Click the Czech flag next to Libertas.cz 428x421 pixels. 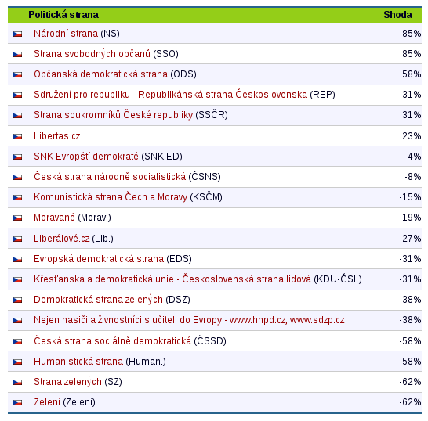click(17, 136)
